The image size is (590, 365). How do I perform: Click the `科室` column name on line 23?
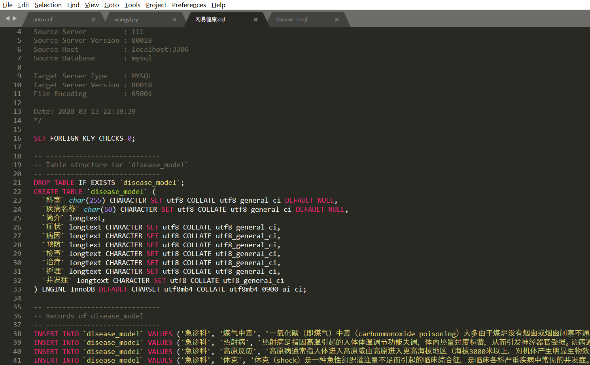click(53, 200)
